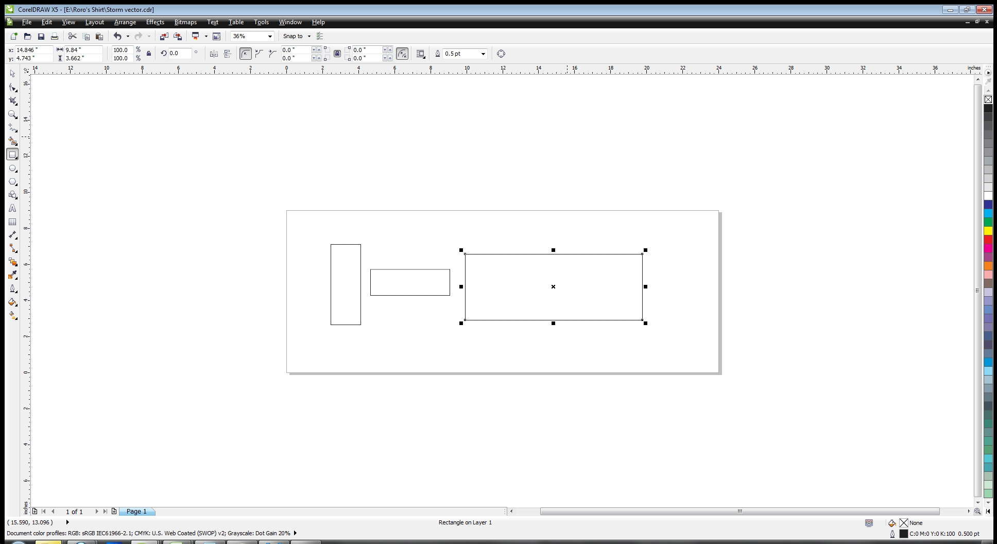
Task: Copy the selected object
Action: pos(86,36)
